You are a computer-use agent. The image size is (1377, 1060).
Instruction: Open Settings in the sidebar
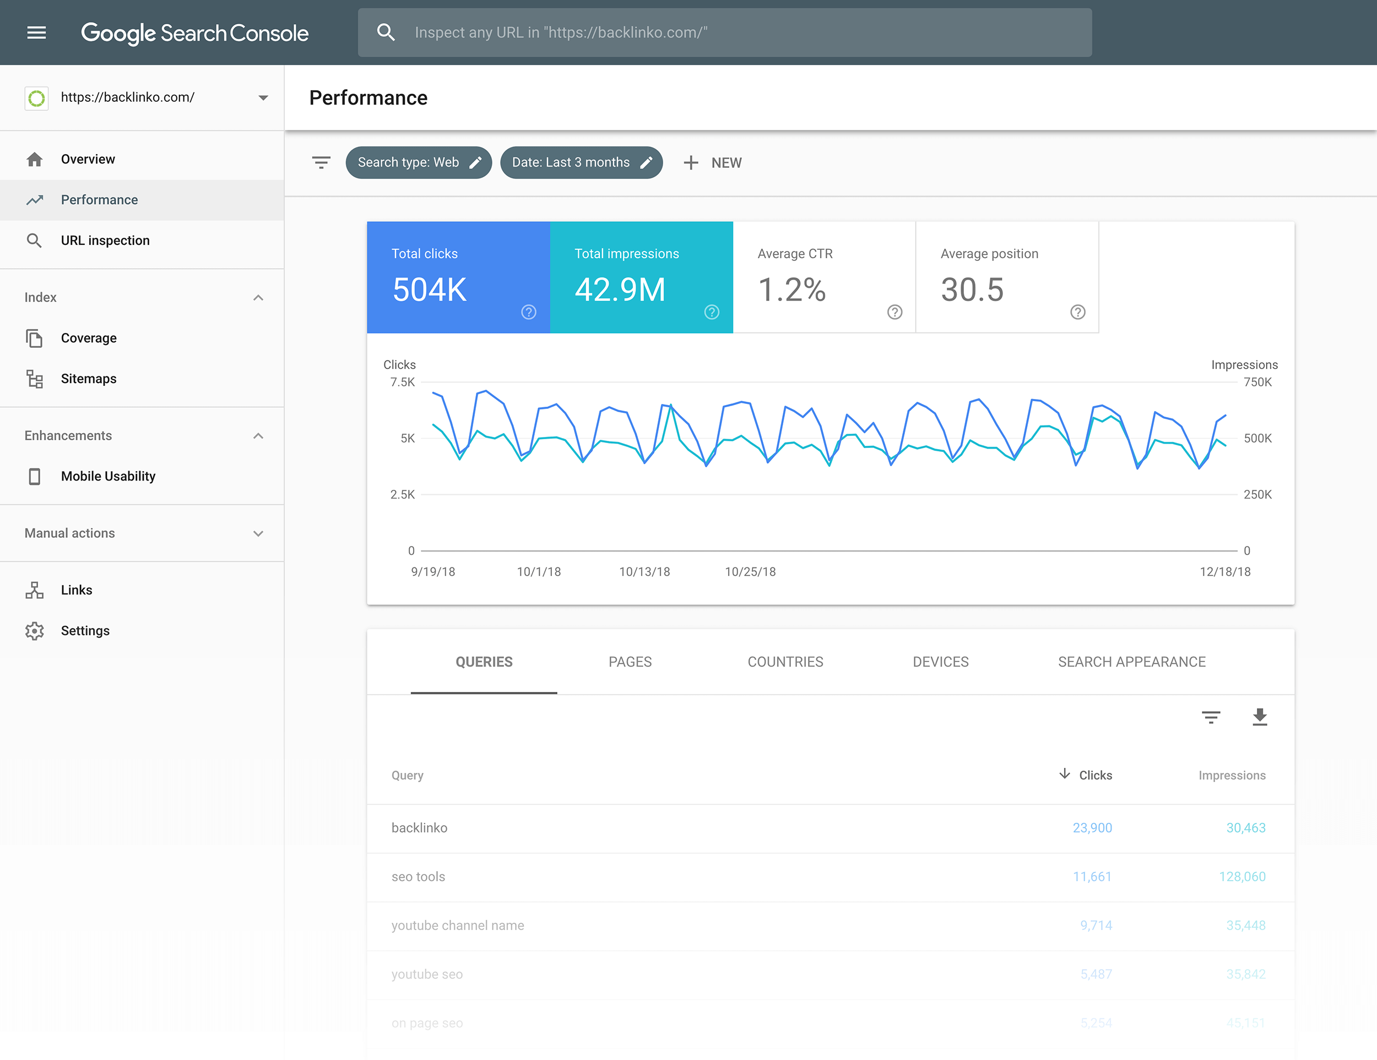[x=142, y=631]
